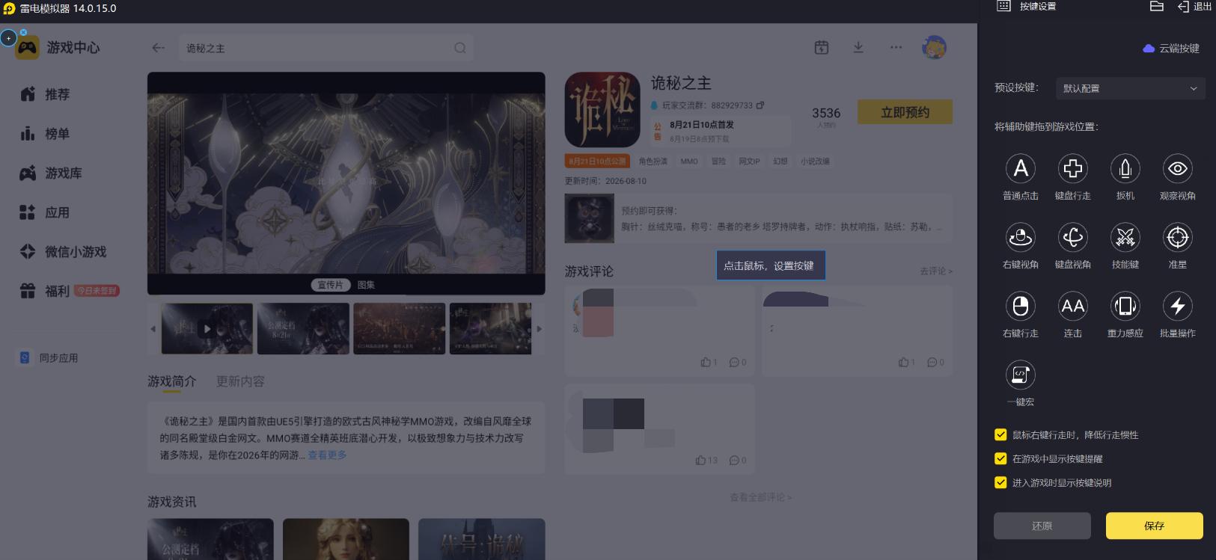Pick the 扳机 trigger key
The width and height of the screenshot is (1216, 560).
coord(1125,169)
